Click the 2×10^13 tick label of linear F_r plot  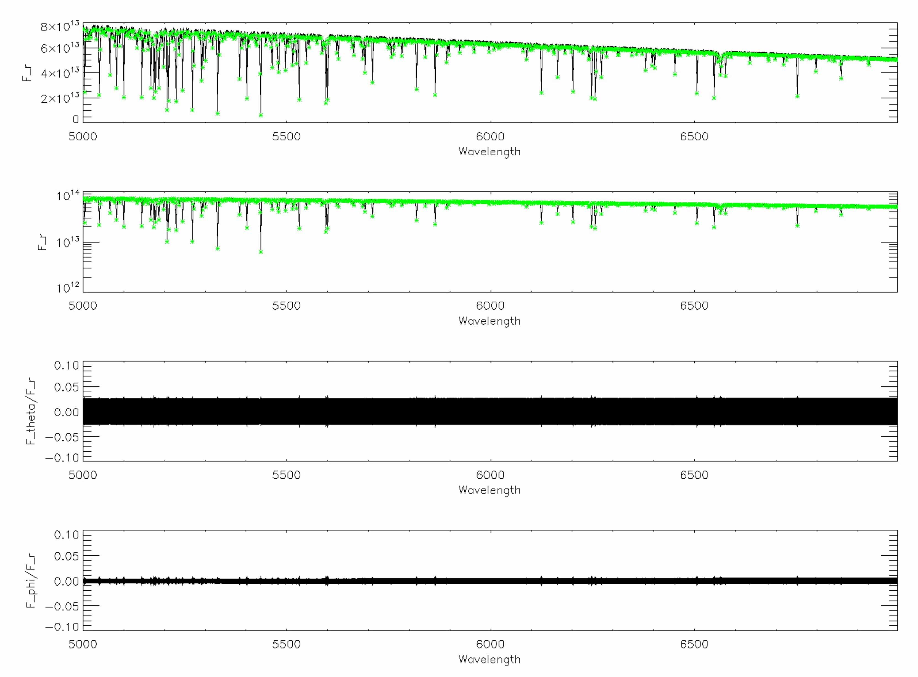tap(59, 98)
